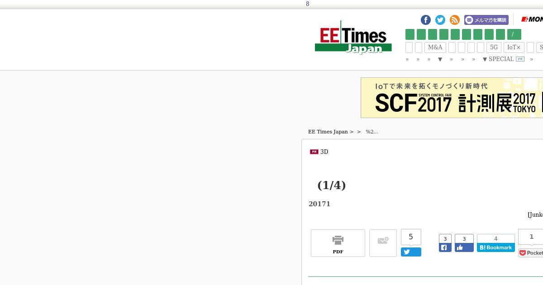Open the orange RSS feed icon
The height and width of the screenshot is (285, 543).
click(x=455, y=20)
